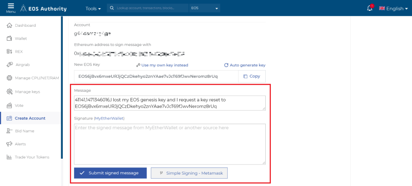Click the New EOS Key field
The width and height of the screenshot is (412, 186).
(x=156, y=76)
